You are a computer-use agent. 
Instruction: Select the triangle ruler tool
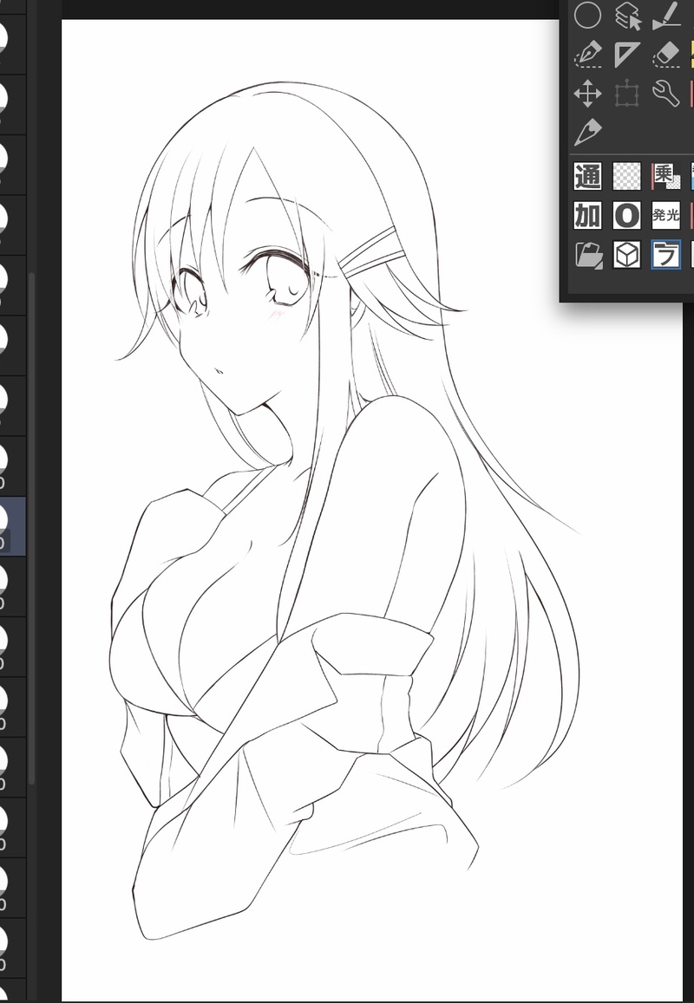pyautogui.click(x=627, y=55)
